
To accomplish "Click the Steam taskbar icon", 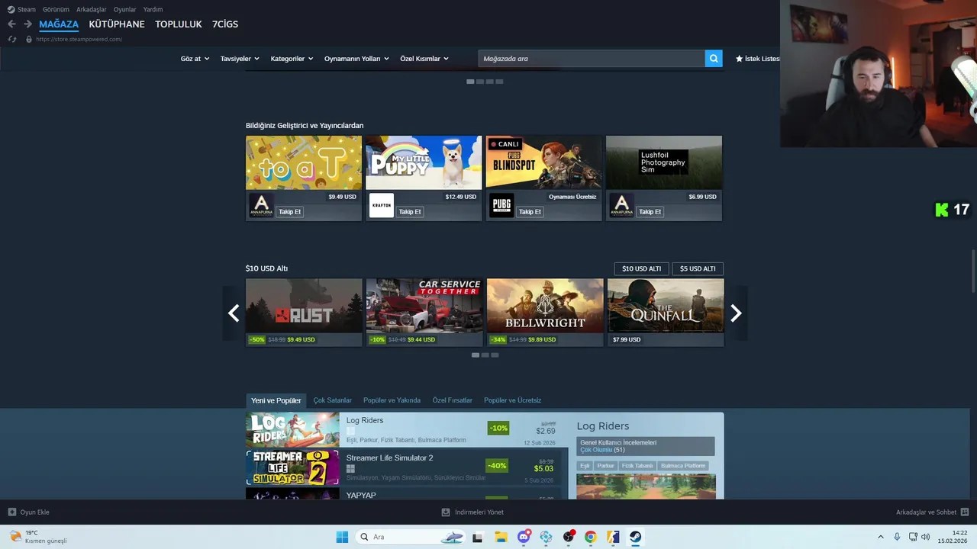I will click(635, 537).
